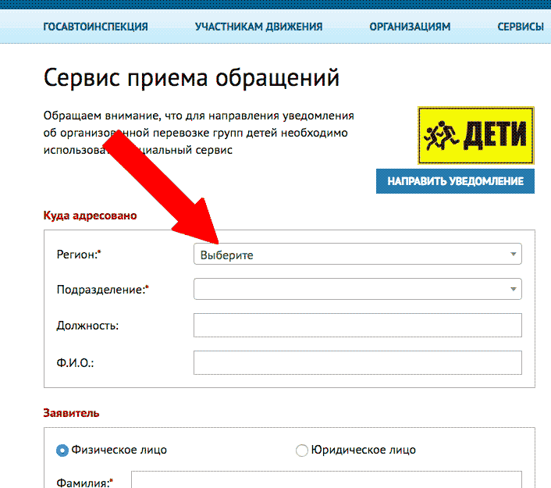Expand the Подразделение dropdown list
The height and width of the screenshot is (488, 551).
pos(357,289)
